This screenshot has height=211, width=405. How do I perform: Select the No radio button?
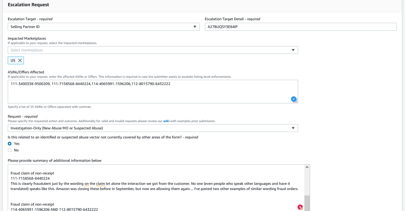(10, 150)
